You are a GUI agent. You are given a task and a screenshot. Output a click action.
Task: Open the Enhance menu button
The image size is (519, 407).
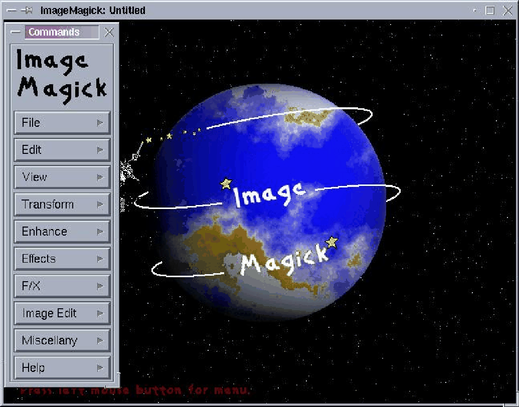[62, 232]
